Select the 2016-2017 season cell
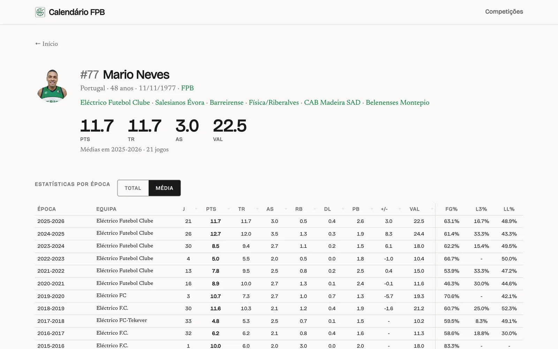 [51, 333]
